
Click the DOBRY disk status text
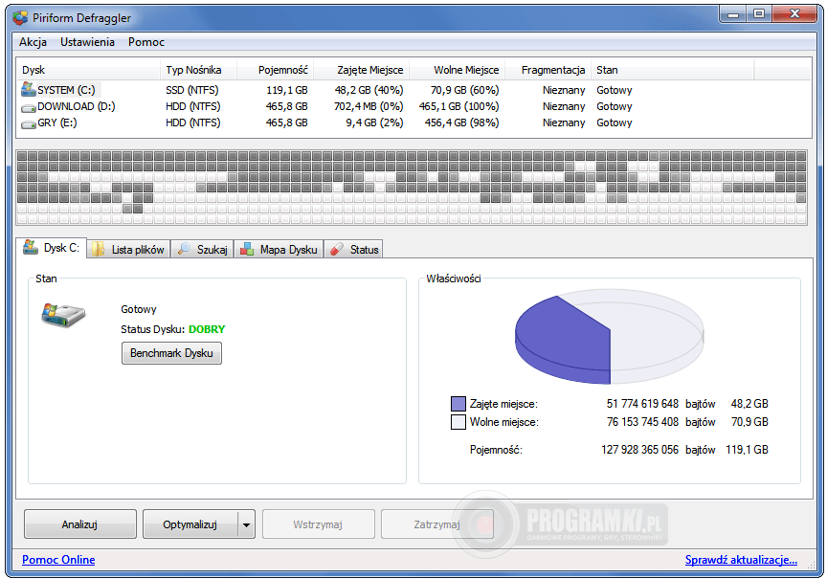pyautogui.click(x=207, y=329)
